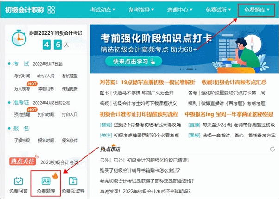The width and height of the screenshot is (279, 199).
Task: Expand the 选课中心 dropdown menu
Action: coord(179,10)
